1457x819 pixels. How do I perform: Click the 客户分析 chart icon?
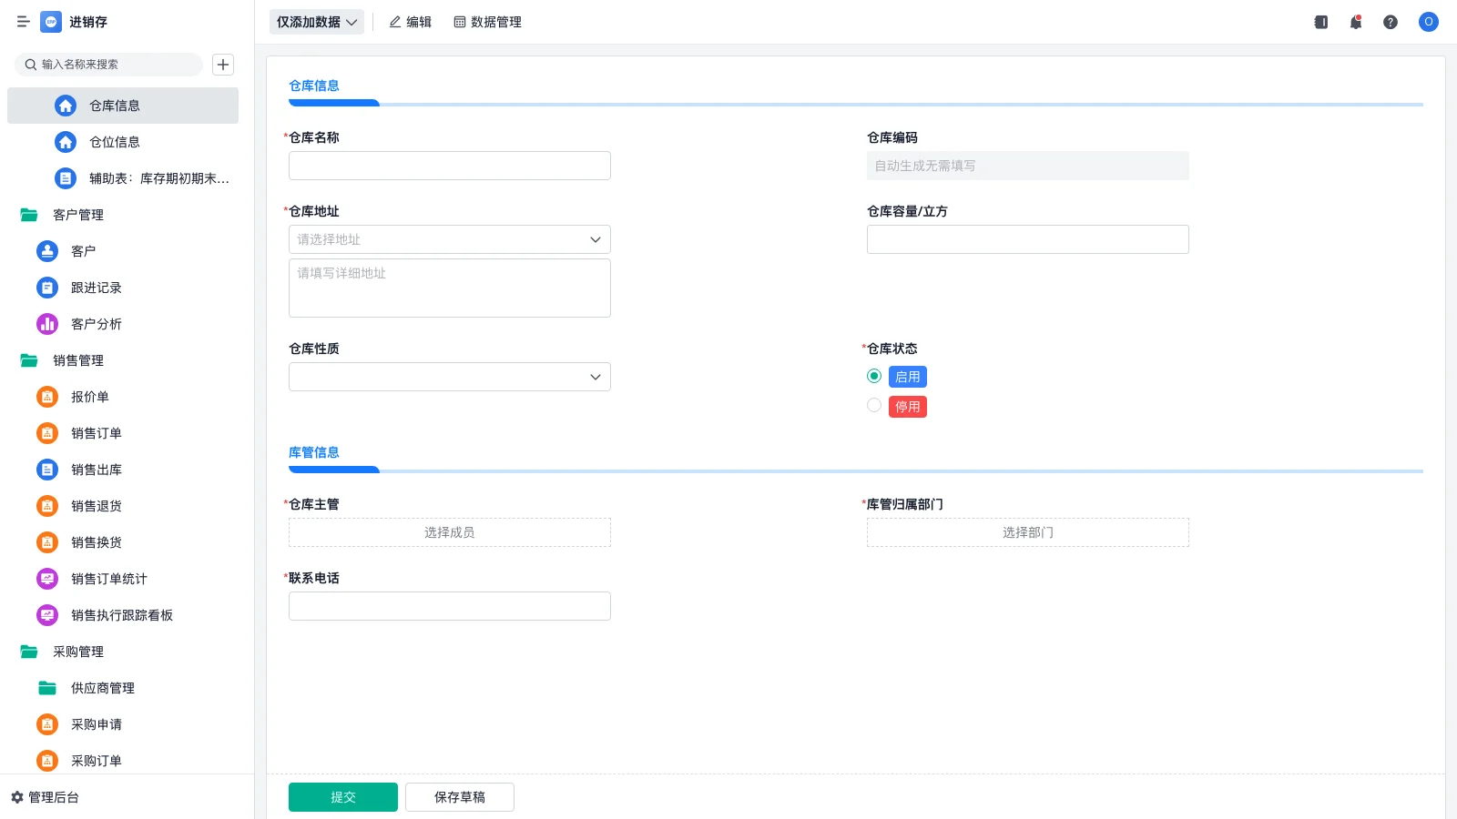click(47, 324)
